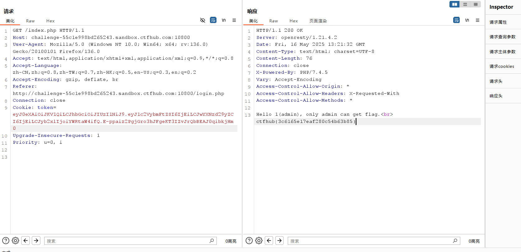Toggle newline \n display in request panel
521x252 pixels.
click(224, 20)
